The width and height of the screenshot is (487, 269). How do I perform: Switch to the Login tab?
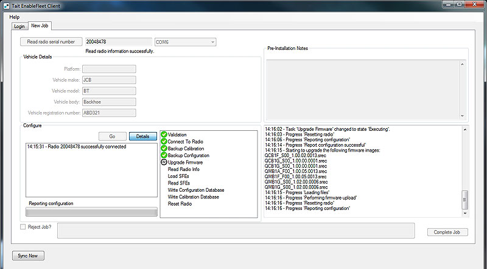[x=19, y=27]
